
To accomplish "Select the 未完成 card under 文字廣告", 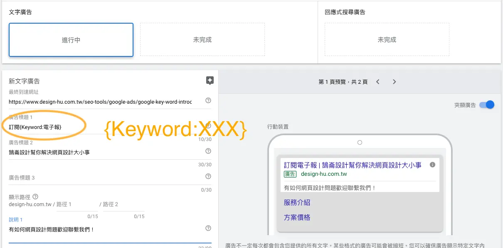I will click(202, 40).
